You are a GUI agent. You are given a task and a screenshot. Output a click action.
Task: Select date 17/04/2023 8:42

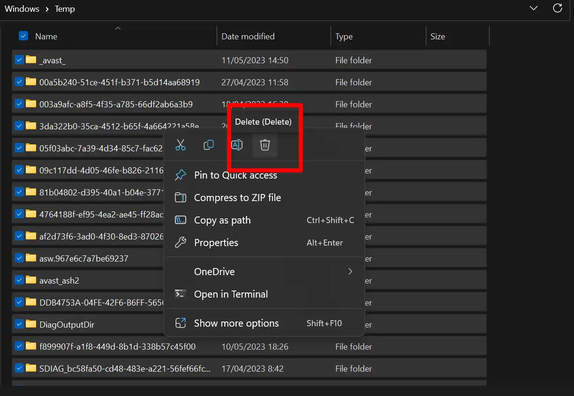point(252,369)
